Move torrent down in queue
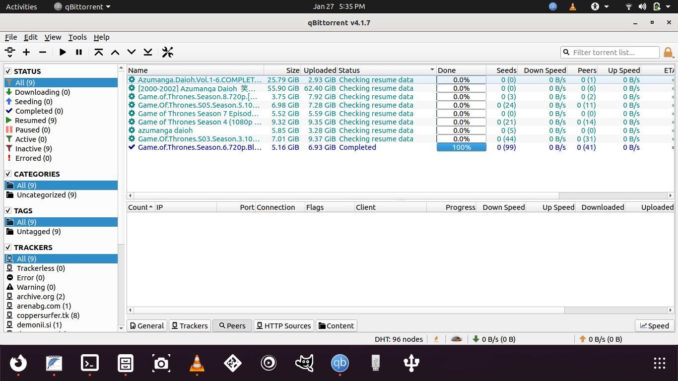The width and height of the screenshot is (678, 381). click(132, 52)
